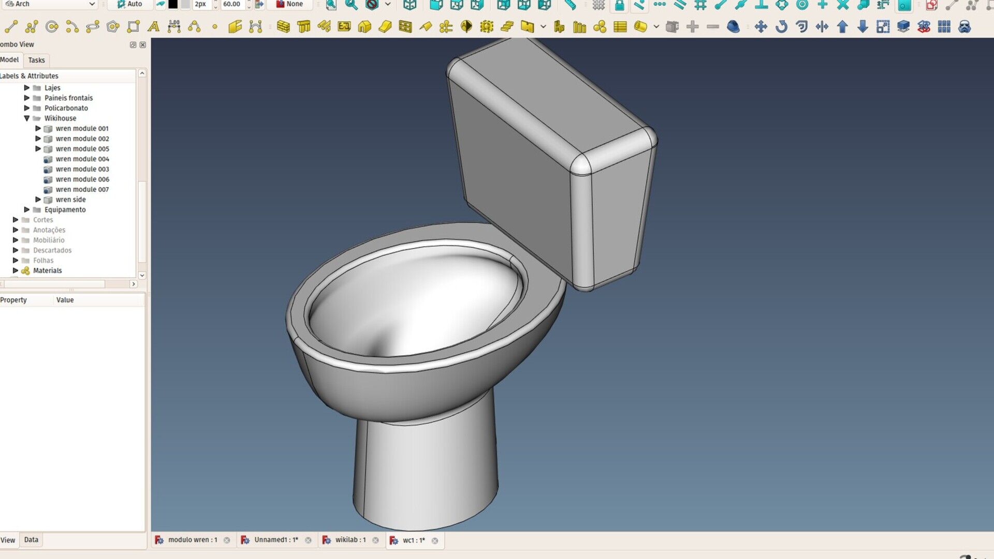Switch to the Unnamed1 : 1* document tab

276,540
